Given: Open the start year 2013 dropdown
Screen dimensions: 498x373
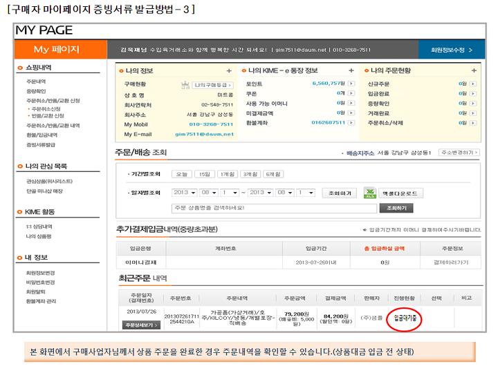Looking at the screenshot, I should pyautogui.click(x=181, y=193).
